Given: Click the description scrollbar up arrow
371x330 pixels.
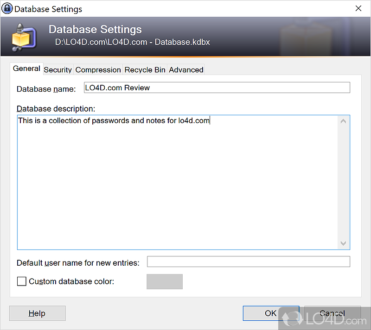Looking at the screenshot, I should tap(343, 121).
